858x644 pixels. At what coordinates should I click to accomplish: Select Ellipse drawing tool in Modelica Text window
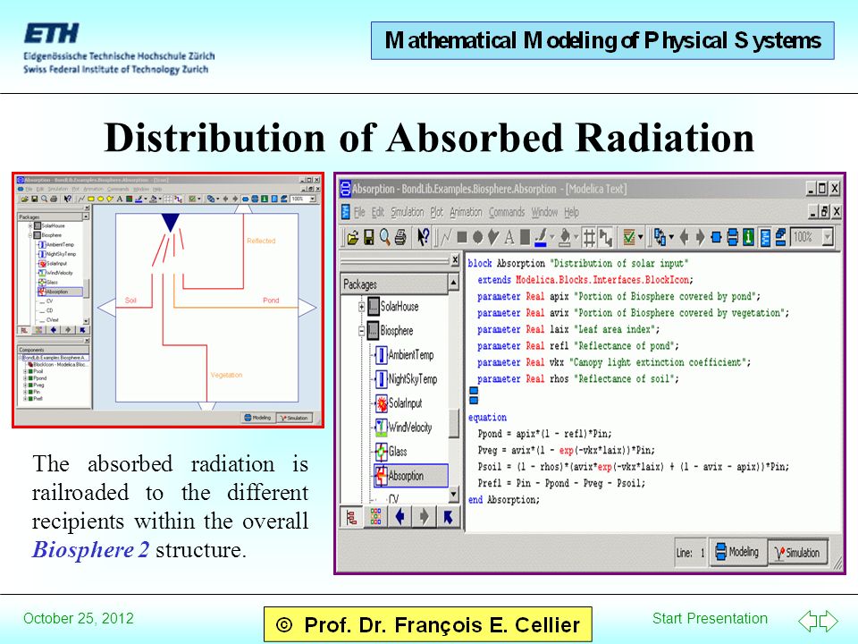click(477, 238)
